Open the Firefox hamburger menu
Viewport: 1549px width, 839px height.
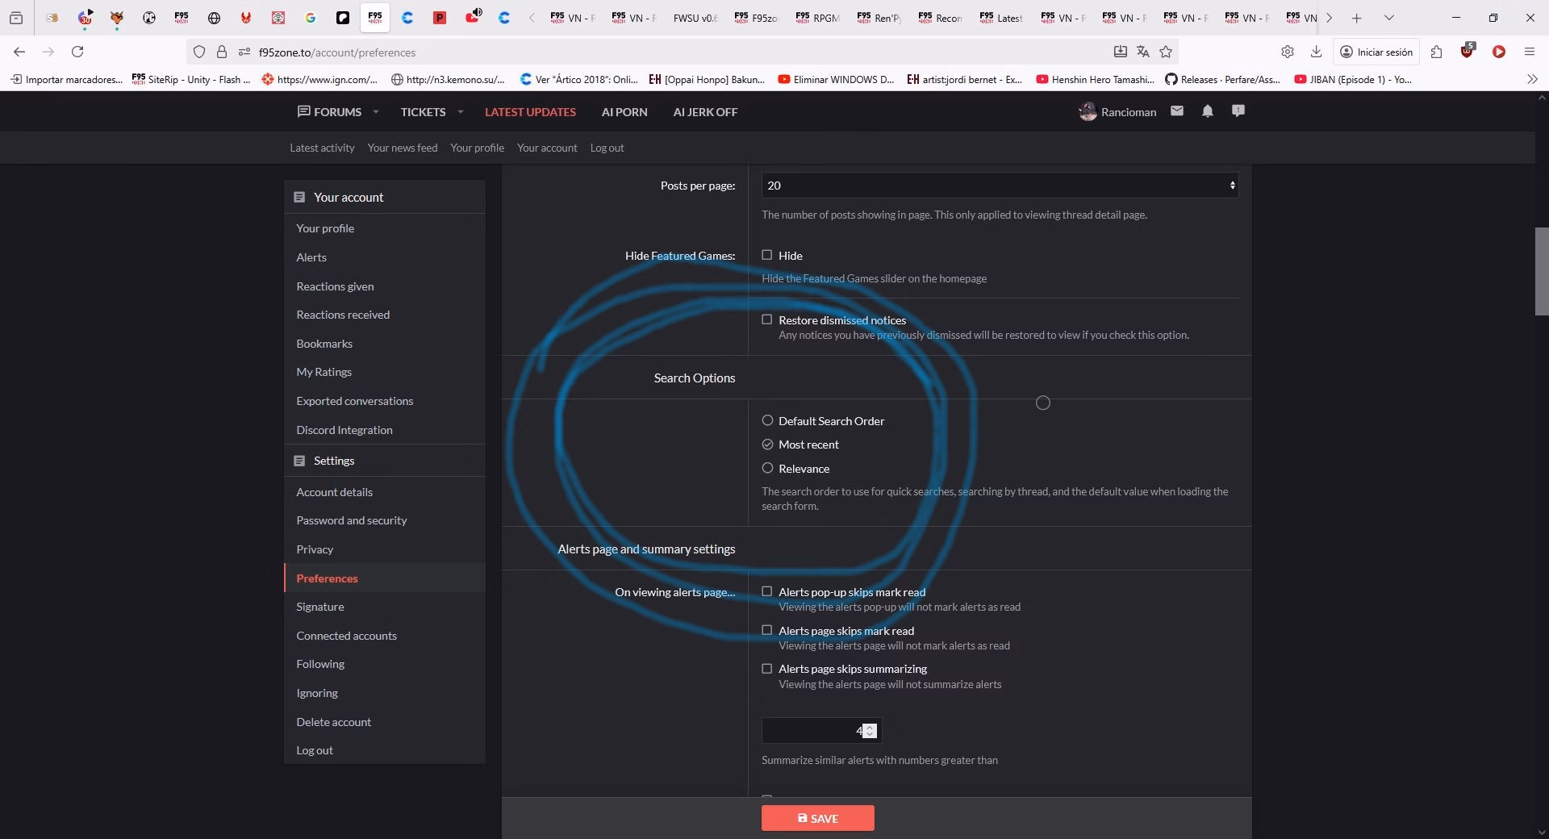[1529, 52]
